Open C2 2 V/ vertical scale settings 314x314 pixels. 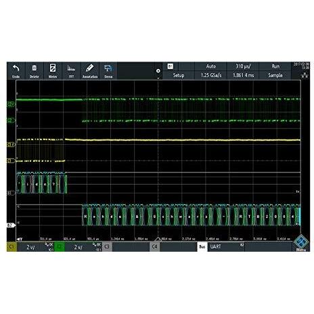point(83,247)
